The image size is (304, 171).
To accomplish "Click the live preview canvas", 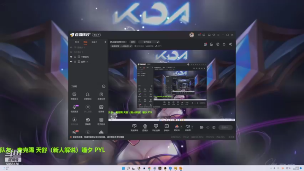I will [x=172, y=85].
